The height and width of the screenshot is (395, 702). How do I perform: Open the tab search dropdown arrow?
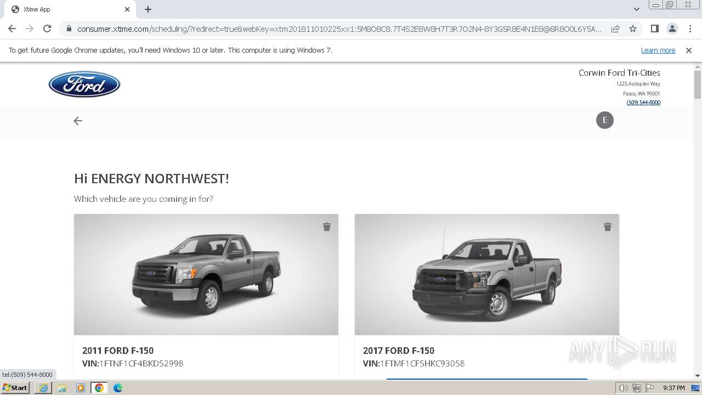pos(636,9)
